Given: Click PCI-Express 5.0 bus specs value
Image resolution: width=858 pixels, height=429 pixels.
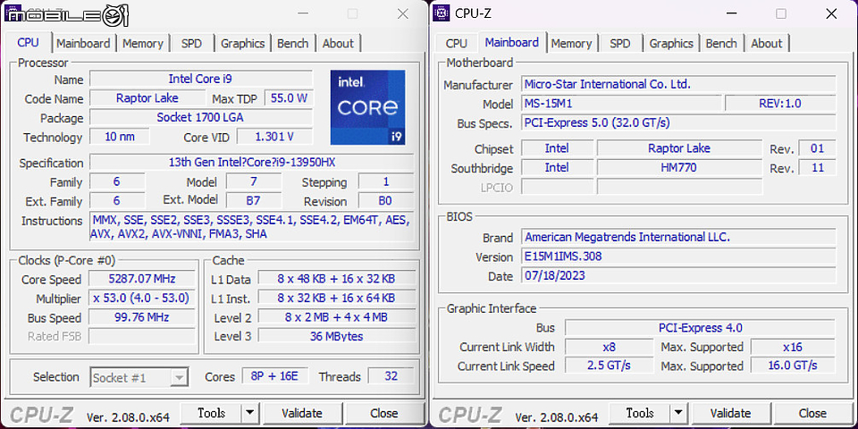Looking at the screenshot, I should (678, 122).
